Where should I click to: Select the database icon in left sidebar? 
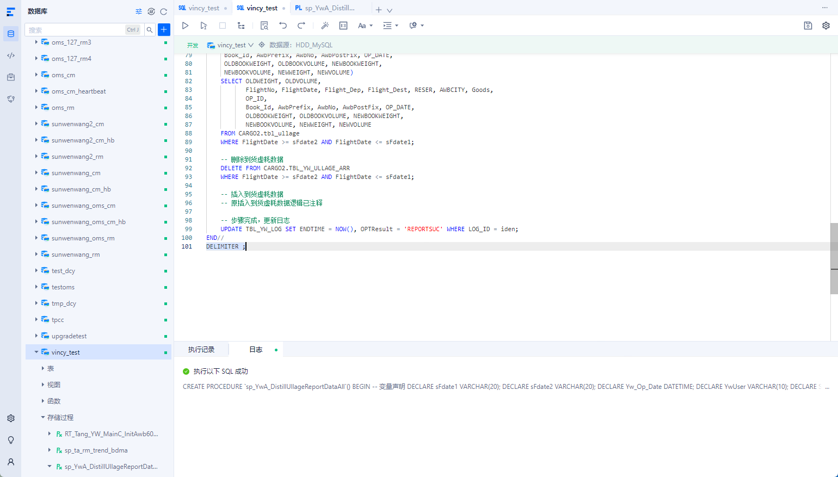pyautogui.click(x=11, y=34)
